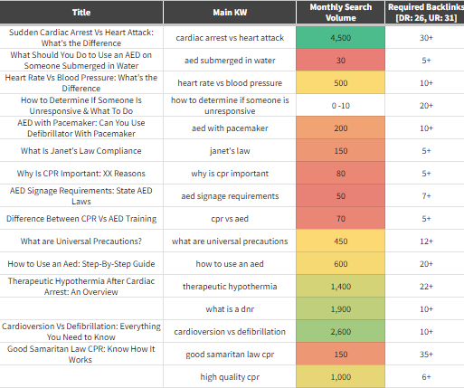Select the 'What Is Janet's Law Compliance' title

pyautogui.click(x=81, y=151)
